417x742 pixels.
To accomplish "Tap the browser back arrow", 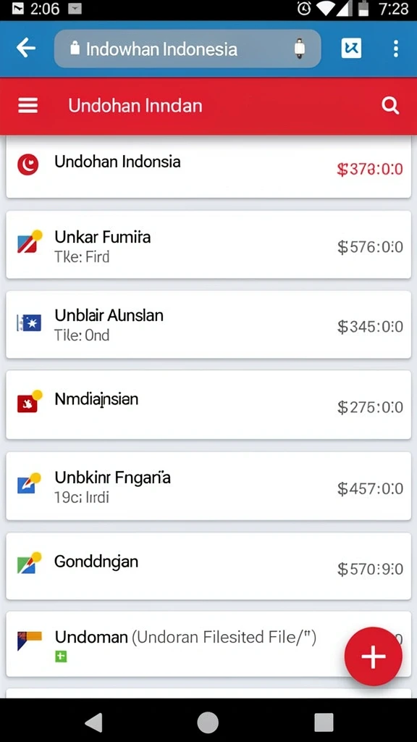I will (x=25, y=49).
